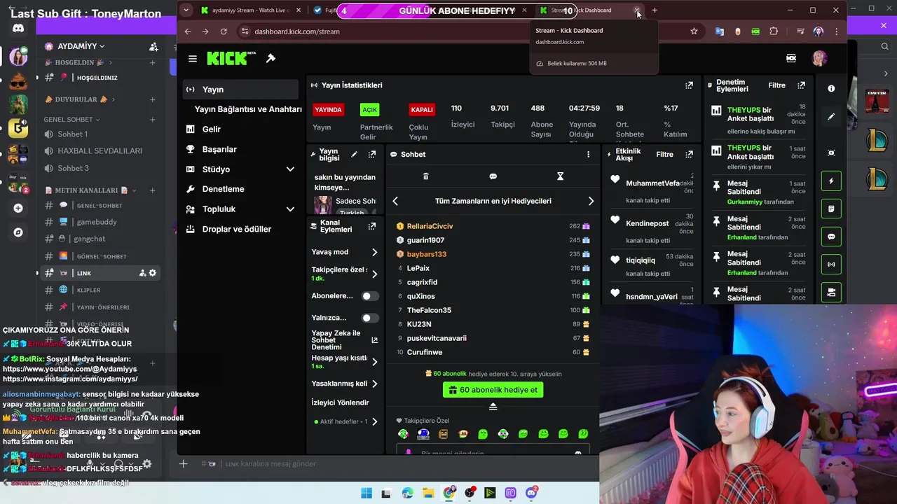Viewport: 897px width, 504px height.
Task: Open the new browser tab plus button
Action: coord(655,10)
